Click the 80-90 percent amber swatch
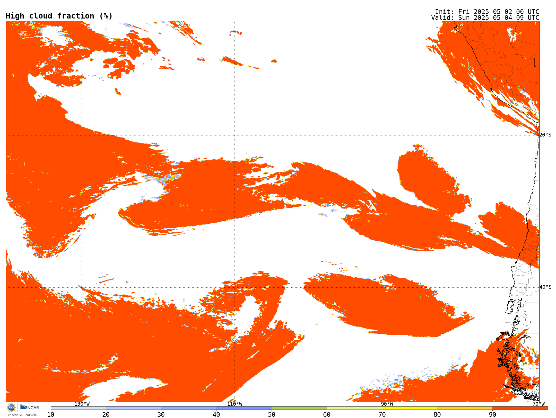The height and width of the screenshot is (418, 556). click(465, 408)
